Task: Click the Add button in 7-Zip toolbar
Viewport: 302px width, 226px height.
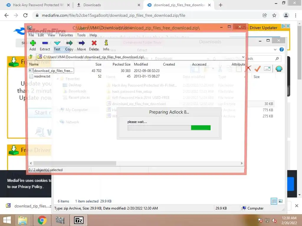Action: [x=32, y=45]
